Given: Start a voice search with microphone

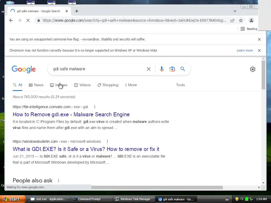Looking at the screenshot, I should (x=162, y=69).
